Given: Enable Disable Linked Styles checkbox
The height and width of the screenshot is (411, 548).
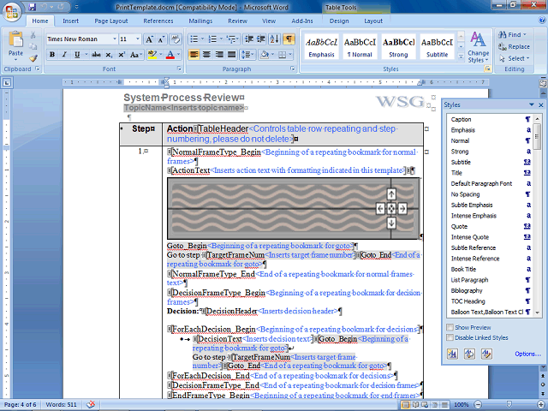Looking at the screenshot, I should coord(450,337).
